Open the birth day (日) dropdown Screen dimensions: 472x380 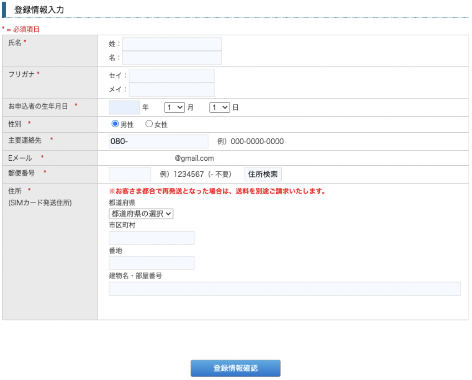tap(220, 108)
